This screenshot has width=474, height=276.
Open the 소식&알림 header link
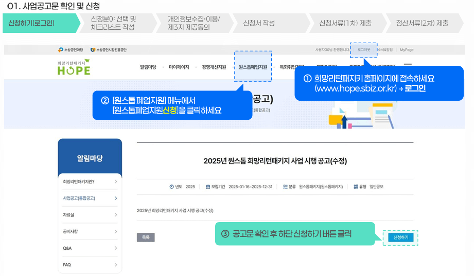(x=384, y=50)
